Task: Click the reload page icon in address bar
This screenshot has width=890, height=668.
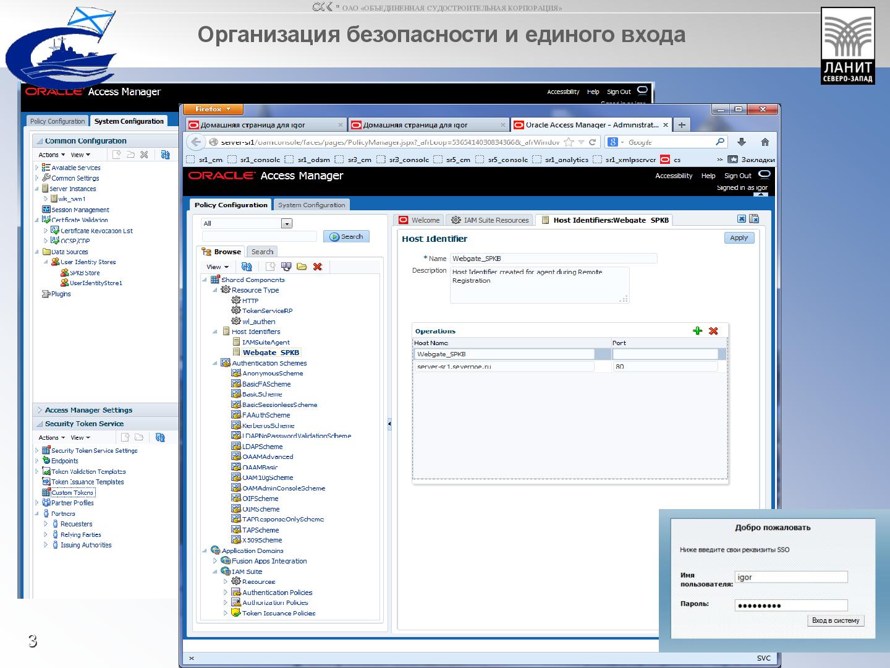Action: 592,142
